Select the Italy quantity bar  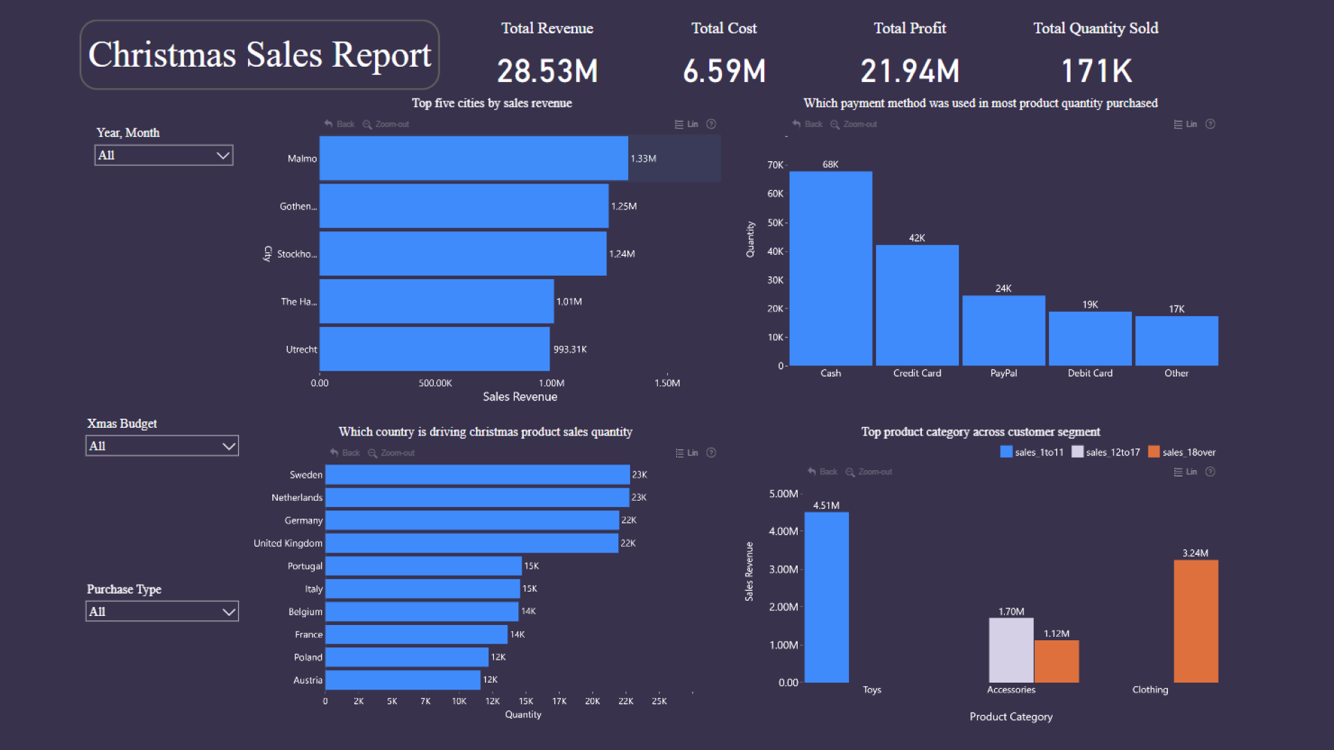(x=422, y=589)
